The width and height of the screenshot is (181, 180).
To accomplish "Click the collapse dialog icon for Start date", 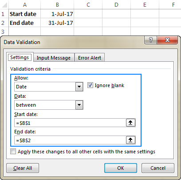I will [x=130, y=123].
